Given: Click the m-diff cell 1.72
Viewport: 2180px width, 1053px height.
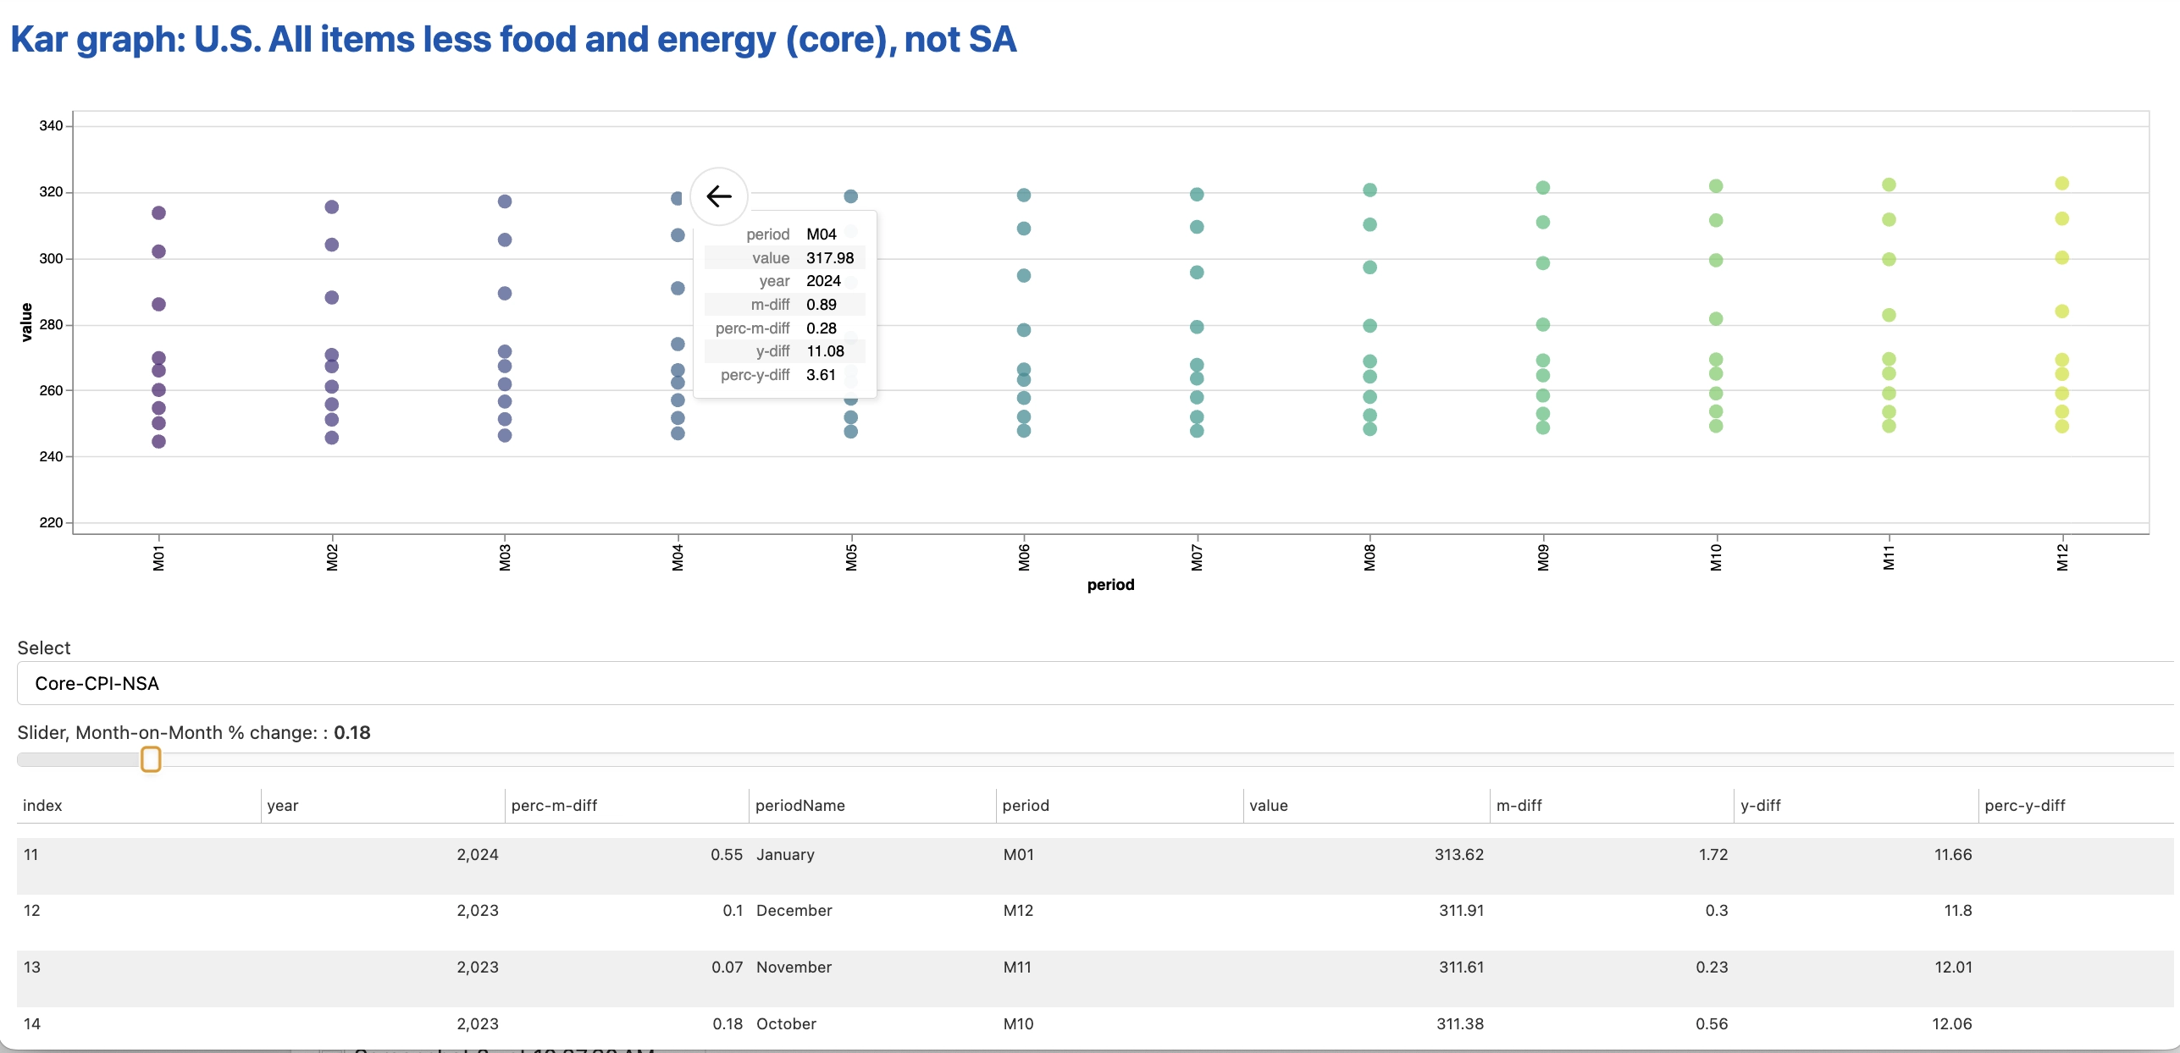Looking at the screenshot, I should (1713, 854).
